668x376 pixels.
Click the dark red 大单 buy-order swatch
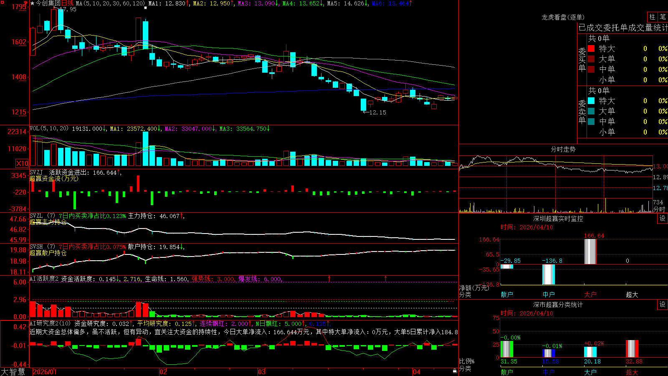pyautogui.click(x=591, y=59)
